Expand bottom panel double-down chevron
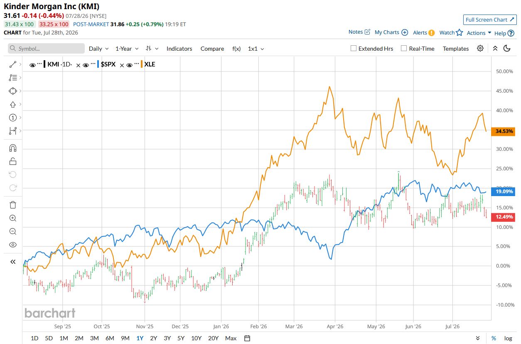This screenshot has height=344, width=521. click(x=478, y=338)
